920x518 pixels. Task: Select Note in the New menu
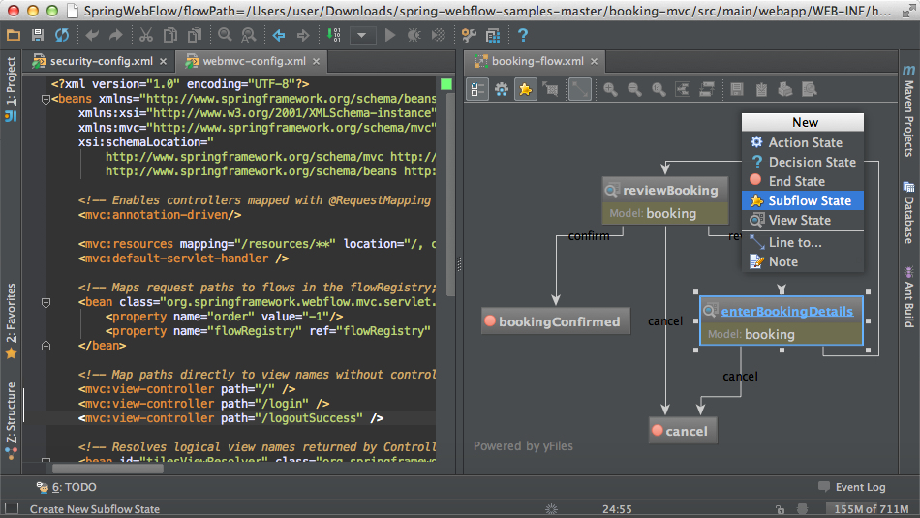803,261
